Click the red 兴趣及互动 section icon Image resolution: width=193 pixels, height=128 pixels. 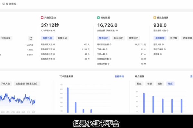[42, 18]
